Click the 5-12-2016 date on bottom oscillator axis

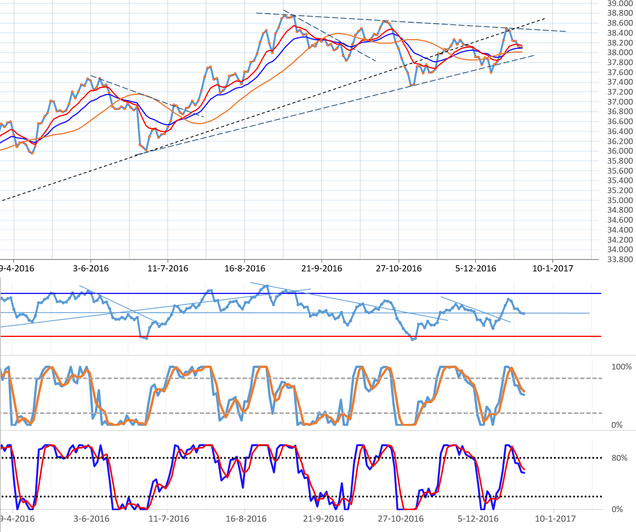[478, 519]
